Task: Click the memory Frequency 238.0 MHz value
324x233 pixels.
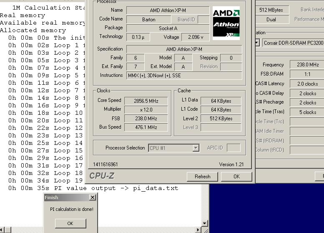Action: [x=307, y=65]
